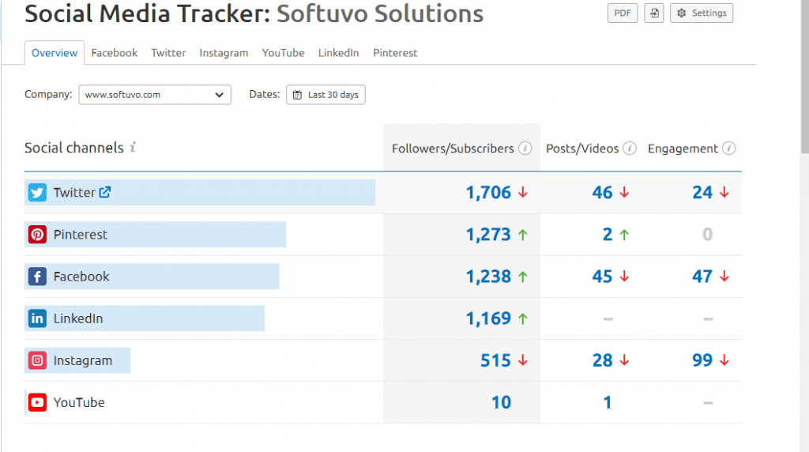Show Followers/Subscribers info tooltip icon
The image size is (809, 452).
525,149
